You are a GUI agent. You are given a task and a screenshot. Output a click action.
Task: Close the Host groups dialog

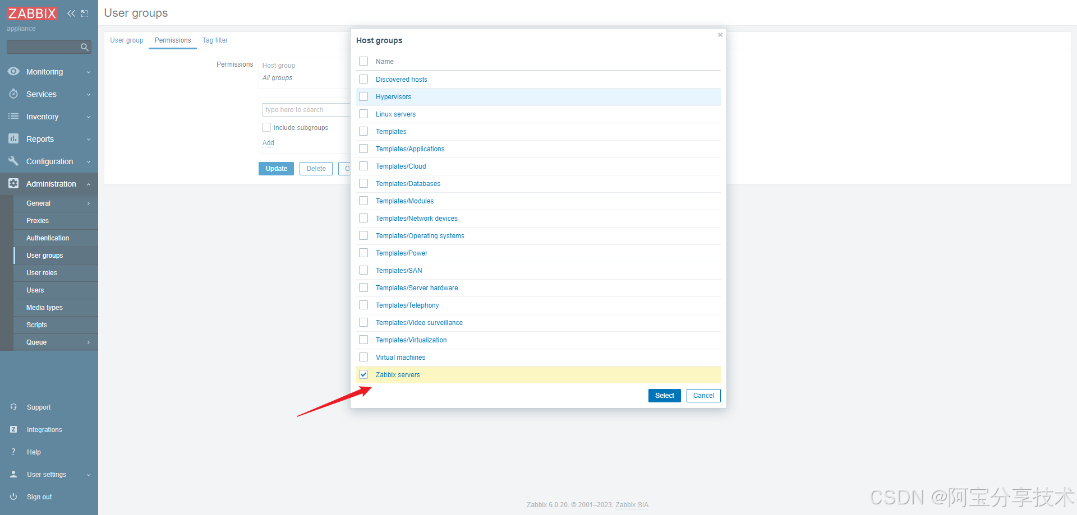[x=720, y=35]
